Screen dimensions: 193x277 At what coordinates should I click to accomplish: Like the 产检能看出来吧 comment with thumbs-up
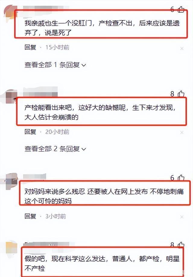click(181, 94)
